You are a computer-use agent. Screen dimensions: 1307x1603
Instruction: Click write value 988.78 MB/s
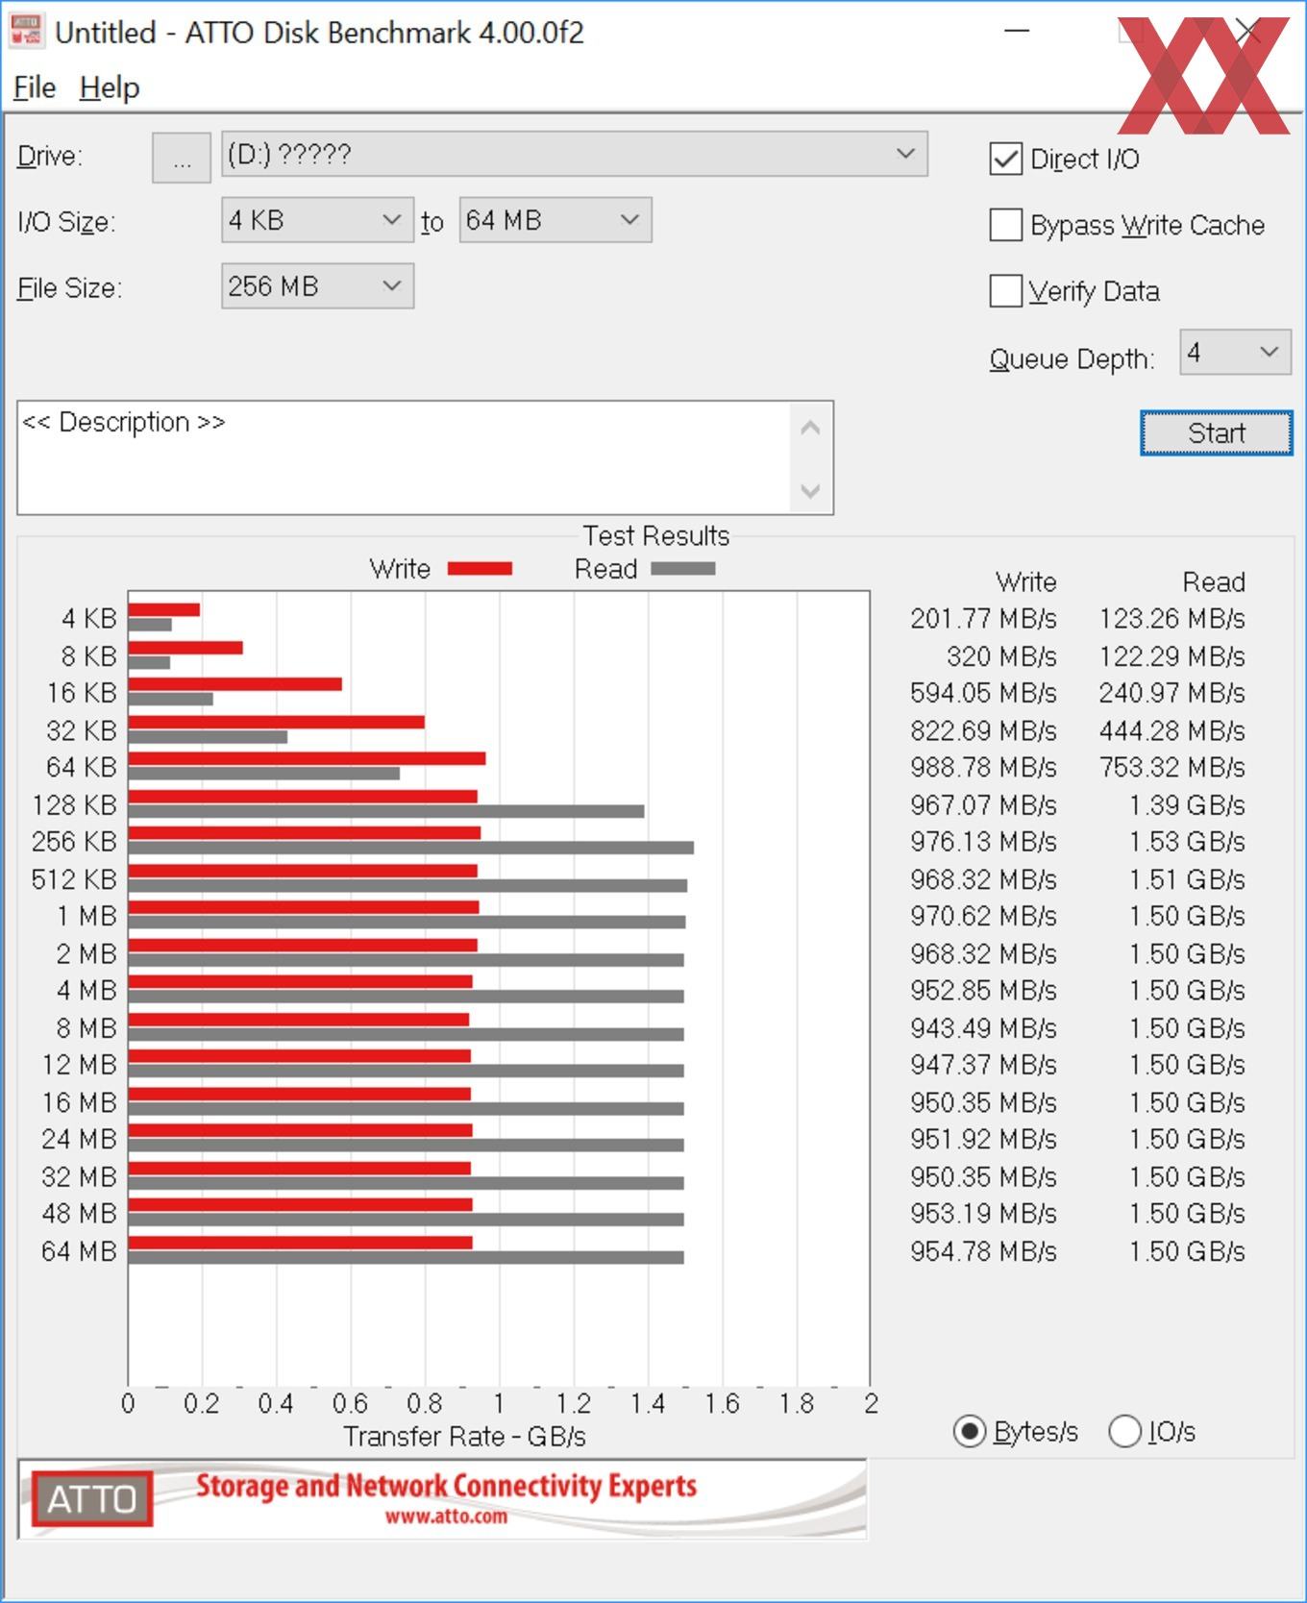983,767
